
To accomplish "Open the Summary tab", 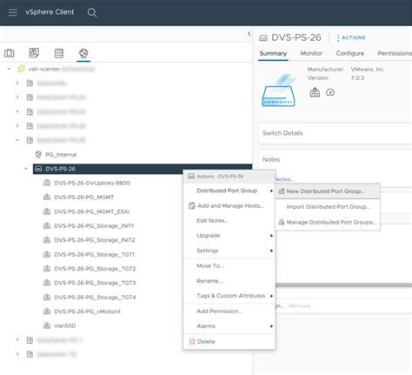I will (x=273, y=53).
